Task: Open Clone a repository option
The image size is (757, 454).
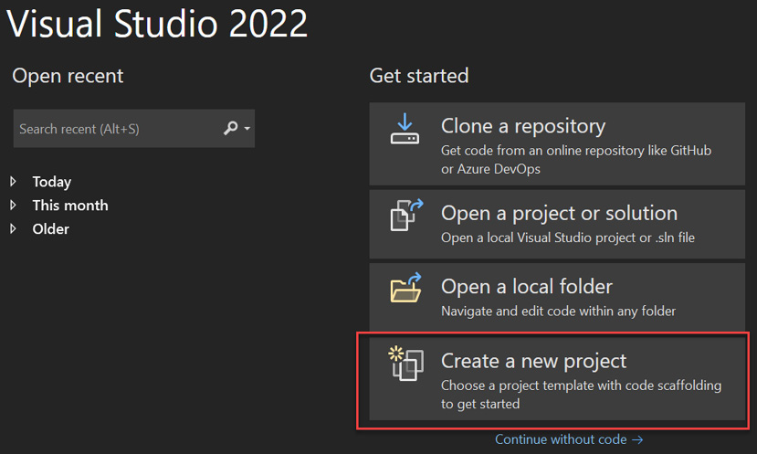Action: point(557,144)
